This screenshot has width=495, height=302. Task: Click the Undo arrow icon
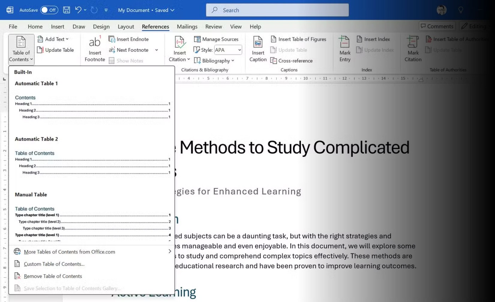coord(78,10)
